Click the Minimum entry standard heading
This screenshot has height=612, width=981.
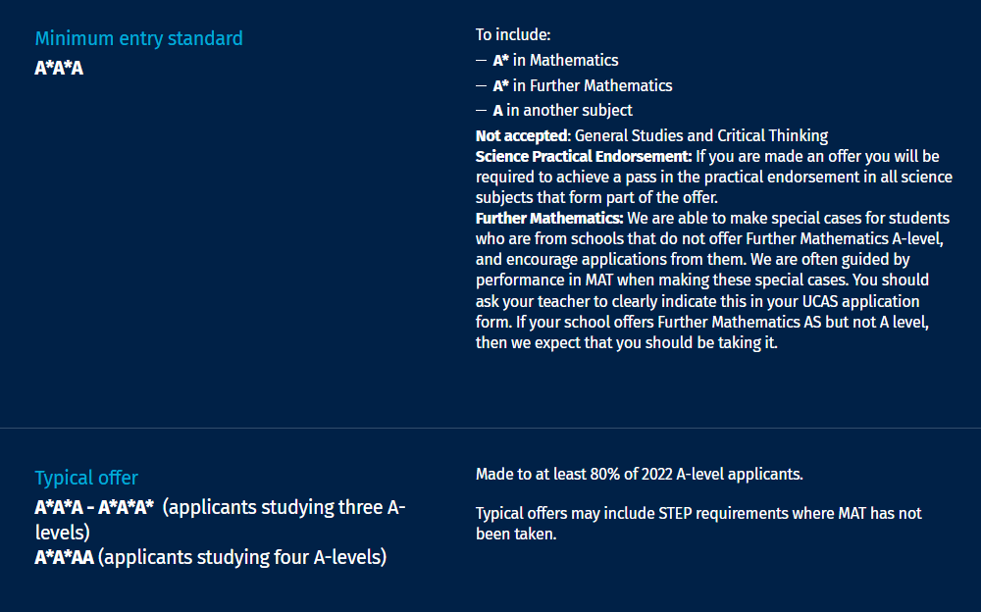(139, 38)
